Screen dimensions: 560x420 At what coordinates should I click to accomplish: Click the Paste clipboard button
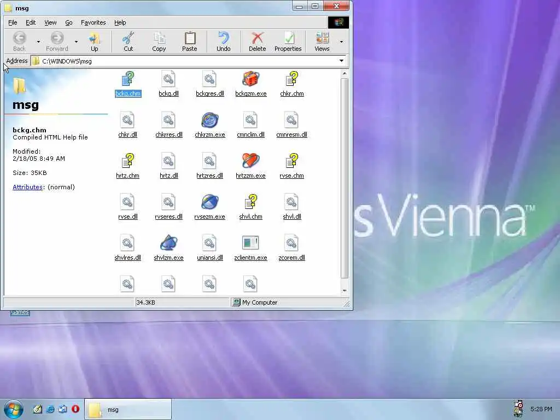click(190, 42)
